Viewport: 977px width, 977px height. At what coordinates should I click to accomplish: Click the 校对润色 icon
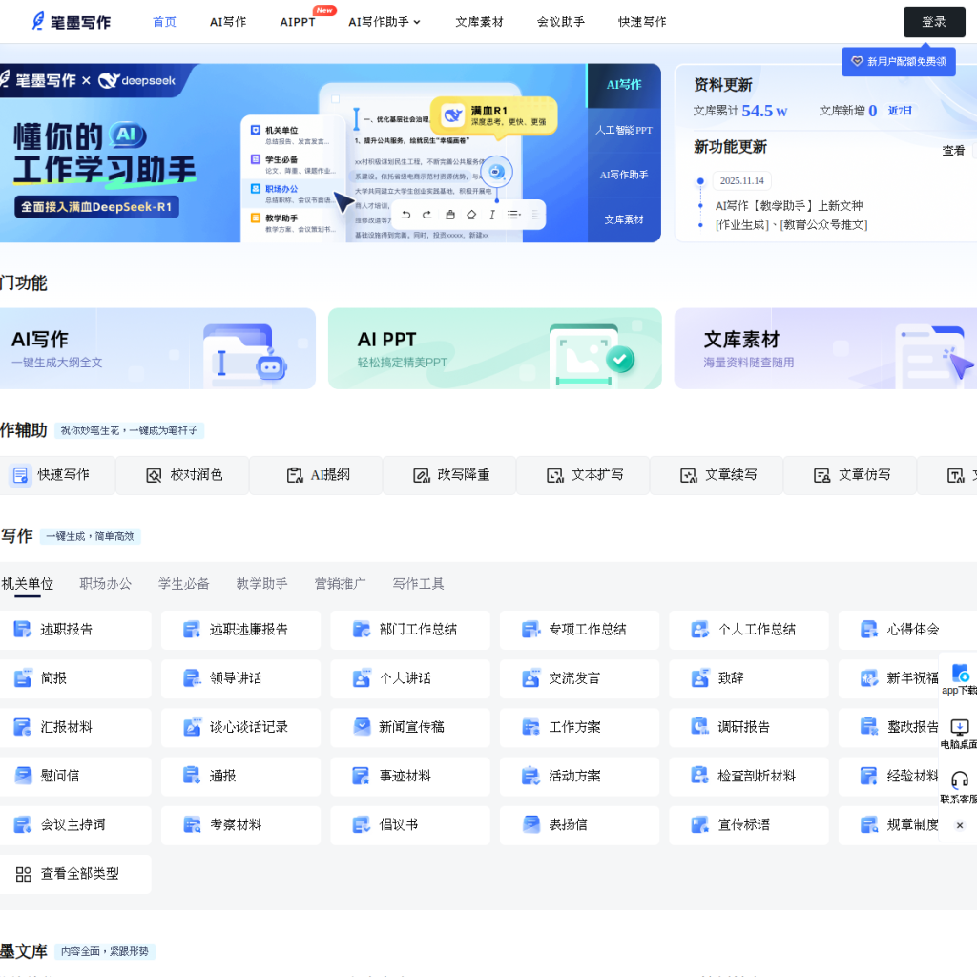click(x=154, y=475)
